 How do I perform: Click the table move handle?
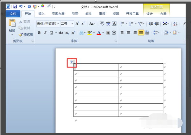[72, 62]
